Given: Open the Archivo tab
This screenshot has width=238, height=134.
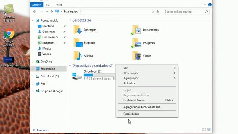Looking at the screenshot, I should [x=36, y=5].
